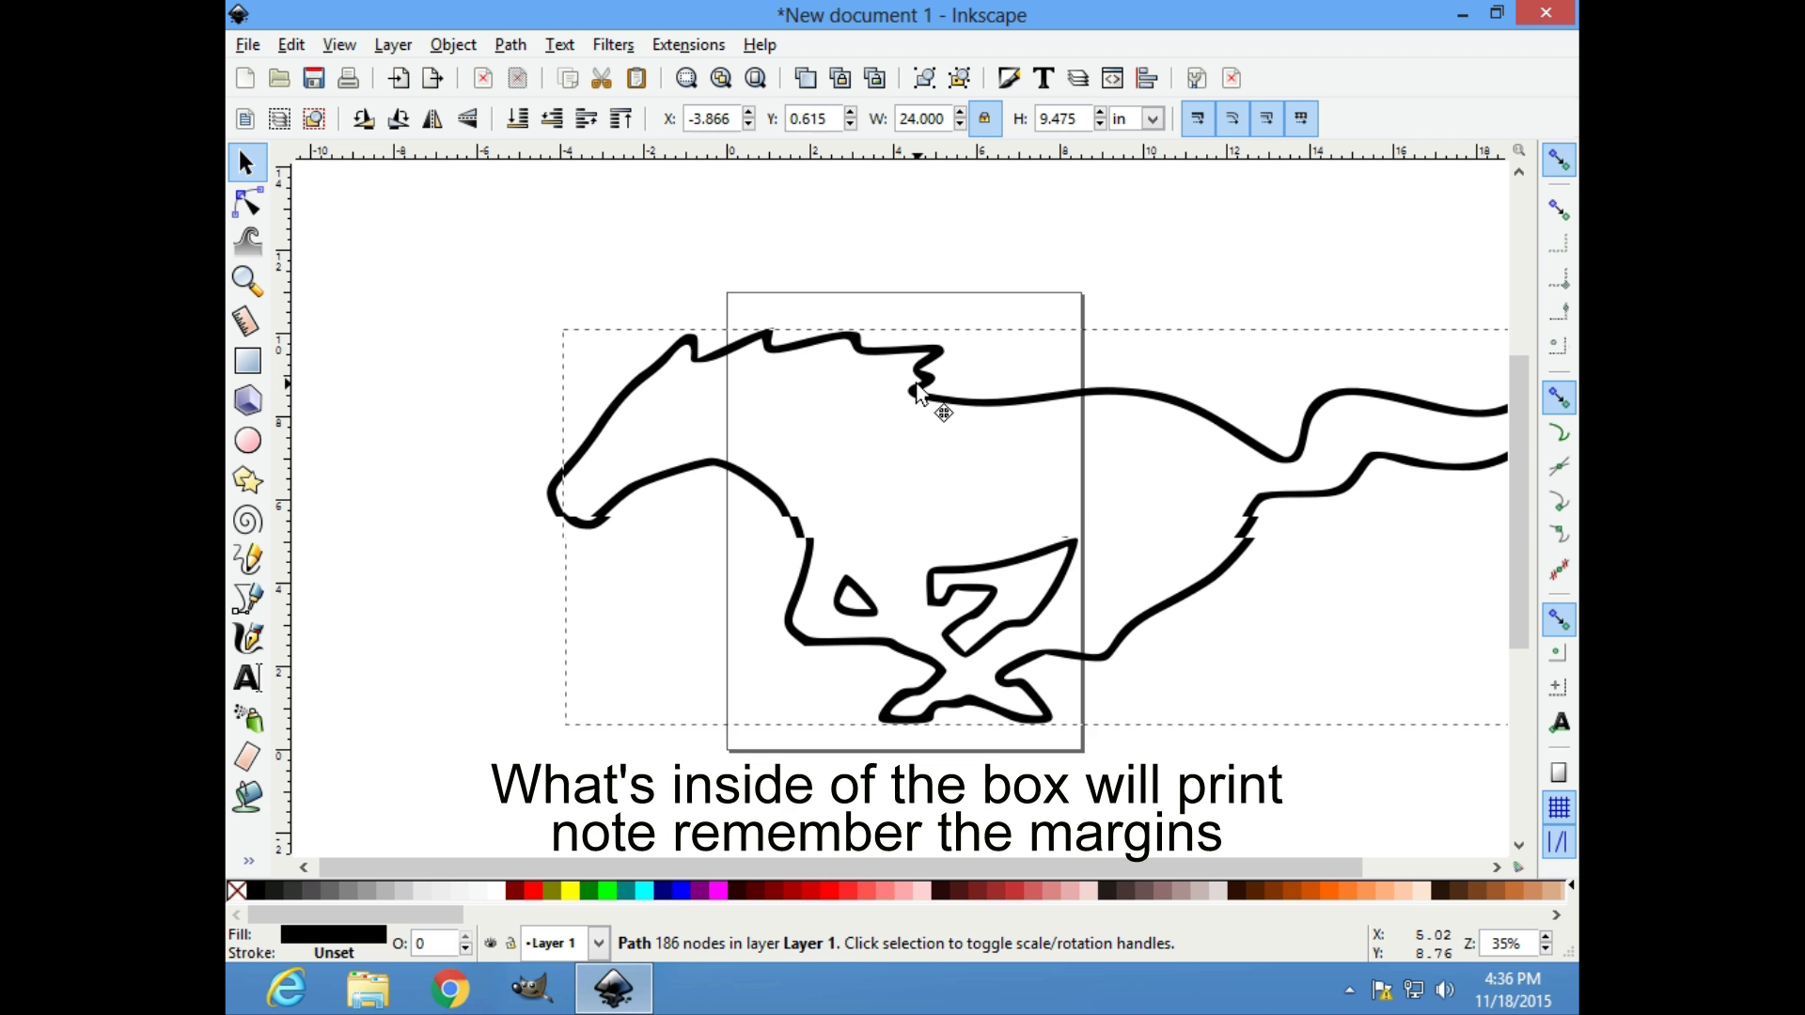Image resolution: width=1805 pixels, height=1015 pixels.
Task: Flip selection horizontally icon
Action: pos(432,118)
